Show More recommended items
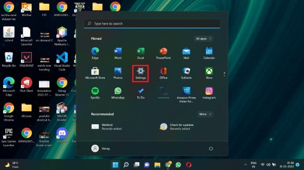Screen dimensions: 304x170 205,114
